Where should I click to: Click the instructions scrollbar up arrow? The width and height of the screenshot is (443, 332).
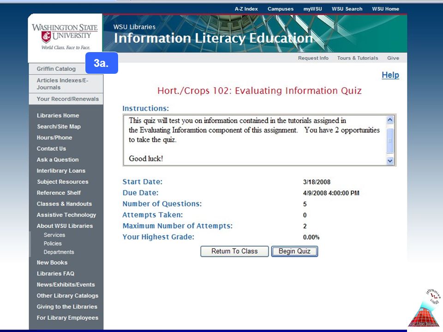(390, 120)
